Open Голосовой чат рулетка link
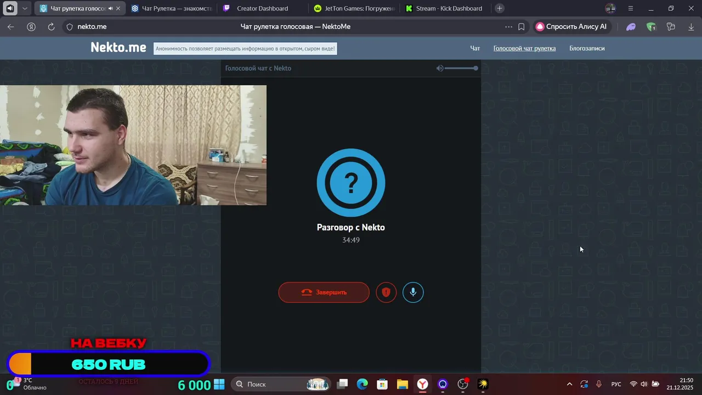 click(x=524, y=48)
